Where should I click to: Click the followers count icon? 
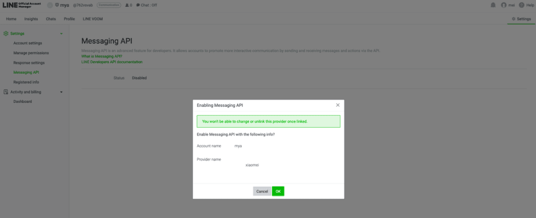(127, 5)
